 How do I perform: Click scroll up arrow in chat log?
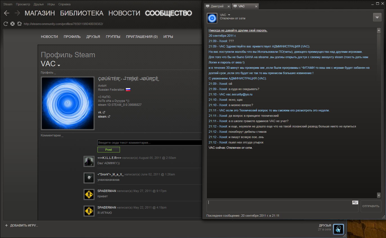tap(379, 30)
